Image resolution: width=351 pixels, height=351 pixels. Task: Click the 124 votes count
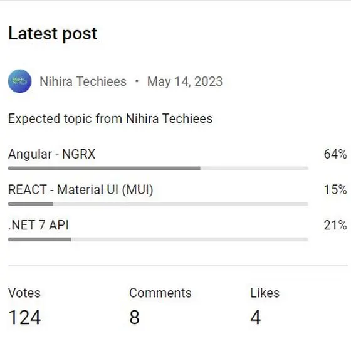coord(24,317)
